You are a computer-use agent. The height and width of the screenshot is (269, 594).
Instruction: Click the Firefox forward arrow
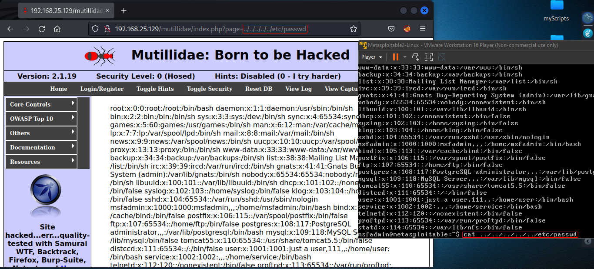[x=26, y=29]
